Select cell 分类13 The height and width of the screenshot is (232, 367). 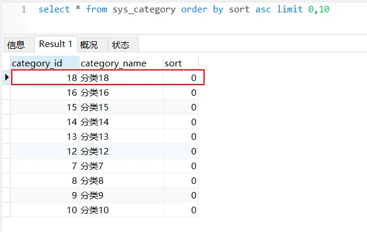point(121,137)
